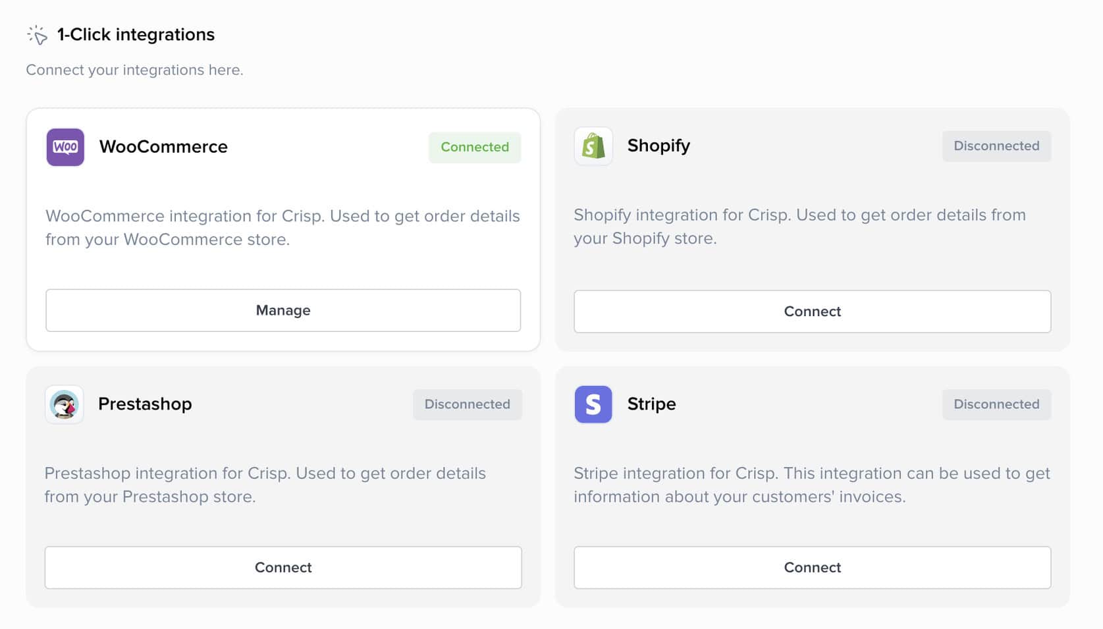Click the Stripe invoices description text
Viewport: 1103px width, 629px height.
pyautogui.click(x=811, y=485)
